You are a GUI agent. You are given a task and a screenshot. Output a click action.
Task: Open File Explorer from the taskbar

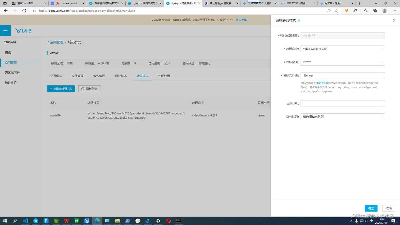[x=117, y=221]
